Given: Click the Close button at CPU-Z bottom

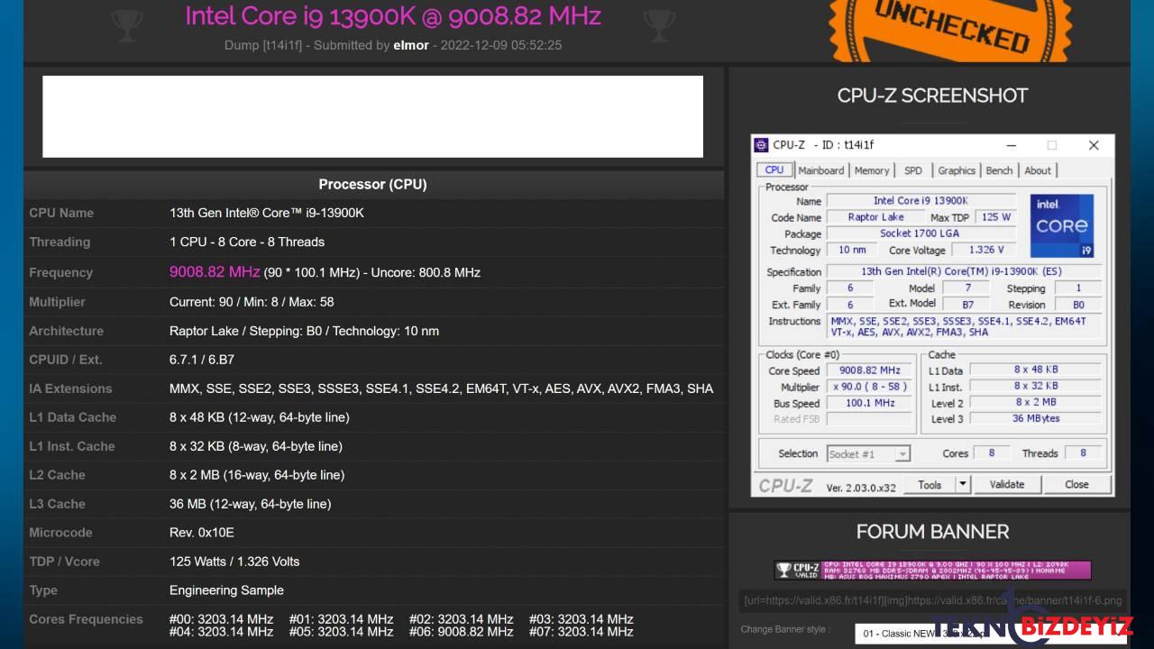Looking at the screenshot, I should click(x=1076, y=484).
